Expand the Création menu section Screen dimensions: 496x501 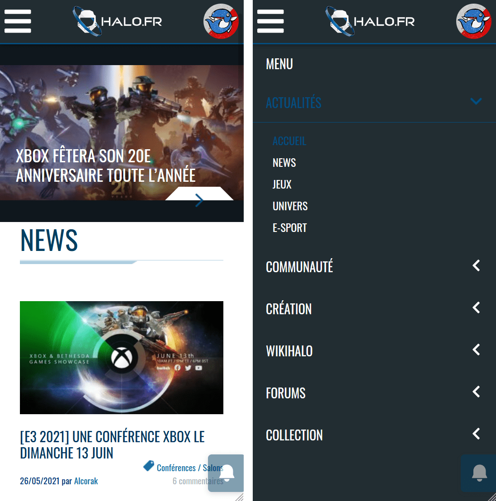pyautogui.click(x=476, y=307)
